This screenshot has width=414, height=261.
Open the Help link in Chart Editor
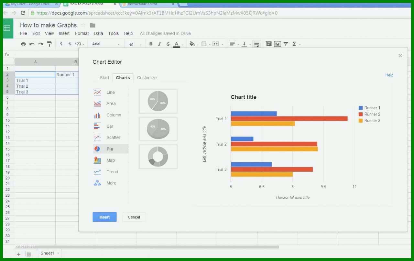click(389, 75)
